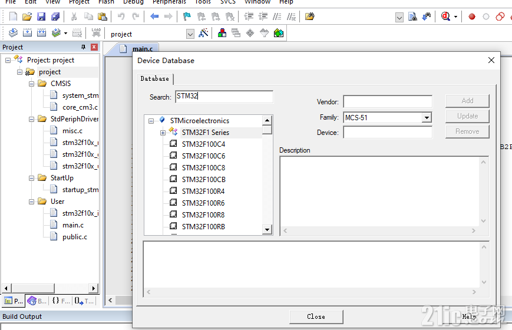Toggle bookmark with the flag icon
Screen dimensions: 512x330
pos(187,16)
